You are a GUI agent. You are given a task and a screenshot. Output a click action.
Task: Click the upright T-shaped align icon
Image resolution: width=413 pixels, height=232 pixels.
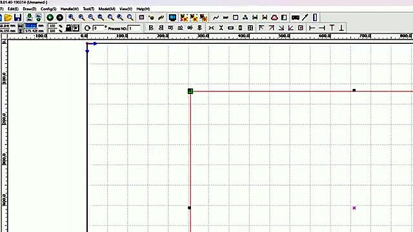(332, 28)
